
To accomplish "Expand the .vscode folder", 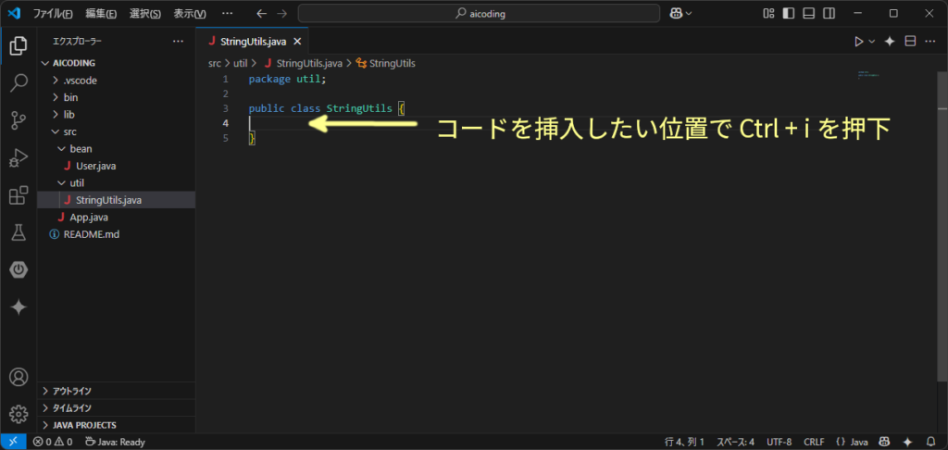I will click(x=116, y=80).
